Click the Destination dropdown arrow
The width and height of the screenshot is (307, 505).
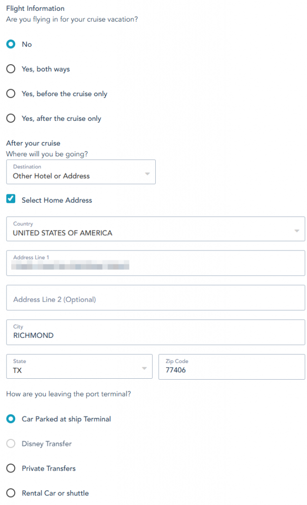click(x=147, y=174)
